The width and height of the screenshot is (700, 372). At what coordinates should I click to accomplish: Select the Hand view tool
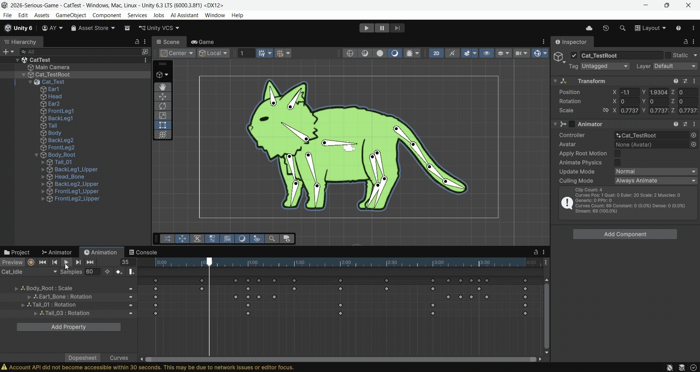point(163,87)
